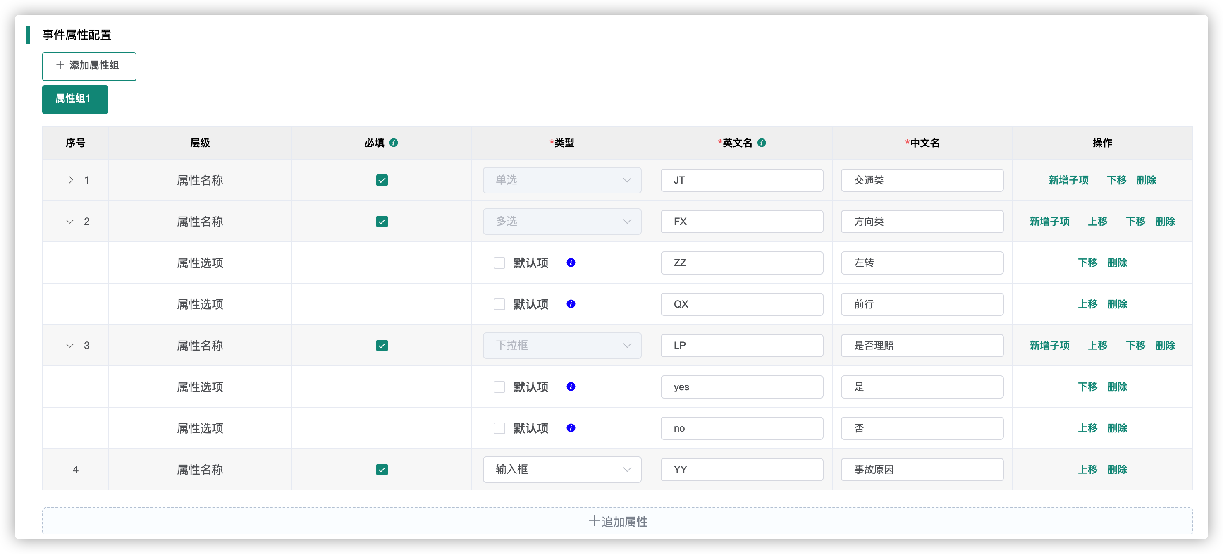Click Chinese name field 是否理赔
The image size is (1223, 554).
point(922,345)
